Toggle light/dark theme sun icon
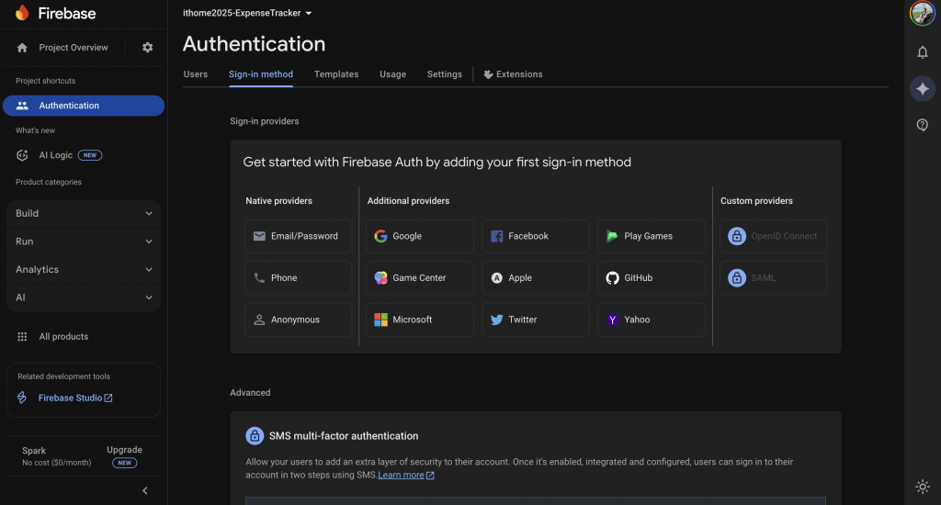The height and width of the screenshot is (505, 941). (923, 487)
